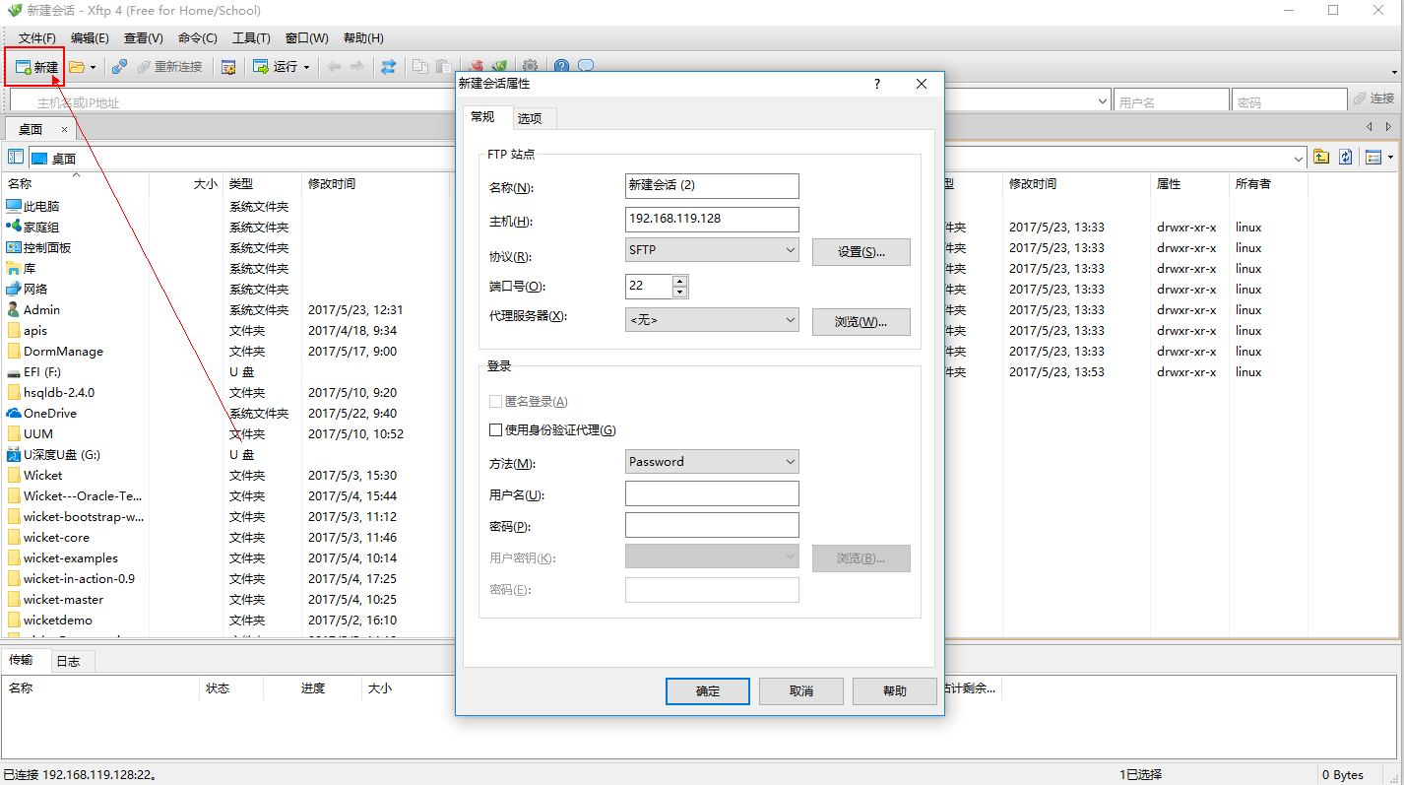Screen dimensions: 1404x785
Task: Expand the open folder dropdown arrow
Action: pos(93,67)
